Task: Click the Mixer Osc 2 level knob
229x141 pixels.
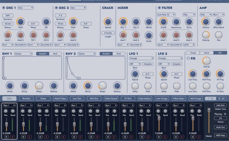Action: 136,22
